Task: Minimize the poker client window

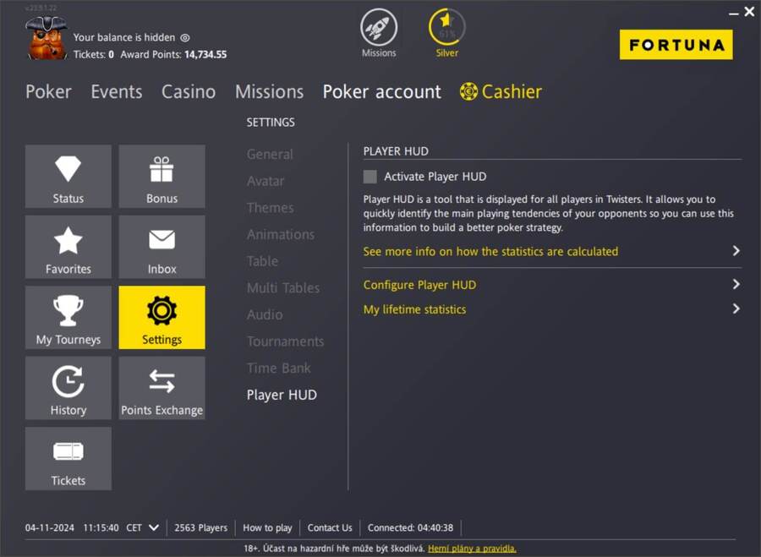Action: pyautogui.click(x=734, y=13)
